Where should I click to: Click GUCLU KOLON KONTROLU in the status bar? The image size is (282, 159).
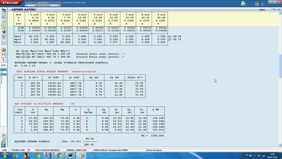(47, 150)
